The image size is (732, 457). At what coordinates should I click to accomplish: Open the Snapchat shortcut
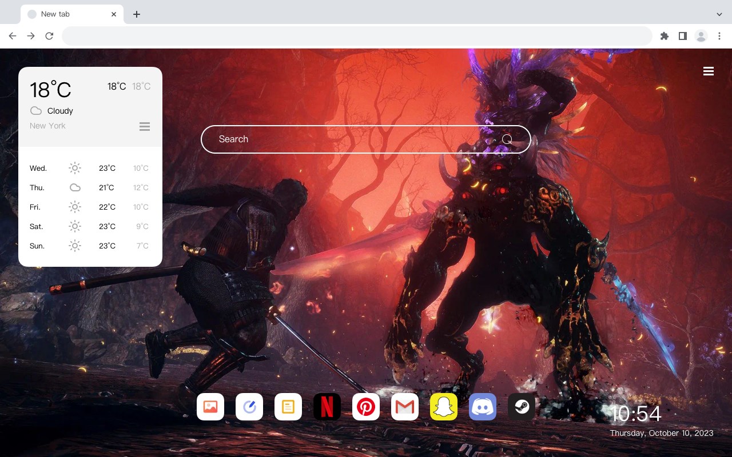(x=444, y=407)
